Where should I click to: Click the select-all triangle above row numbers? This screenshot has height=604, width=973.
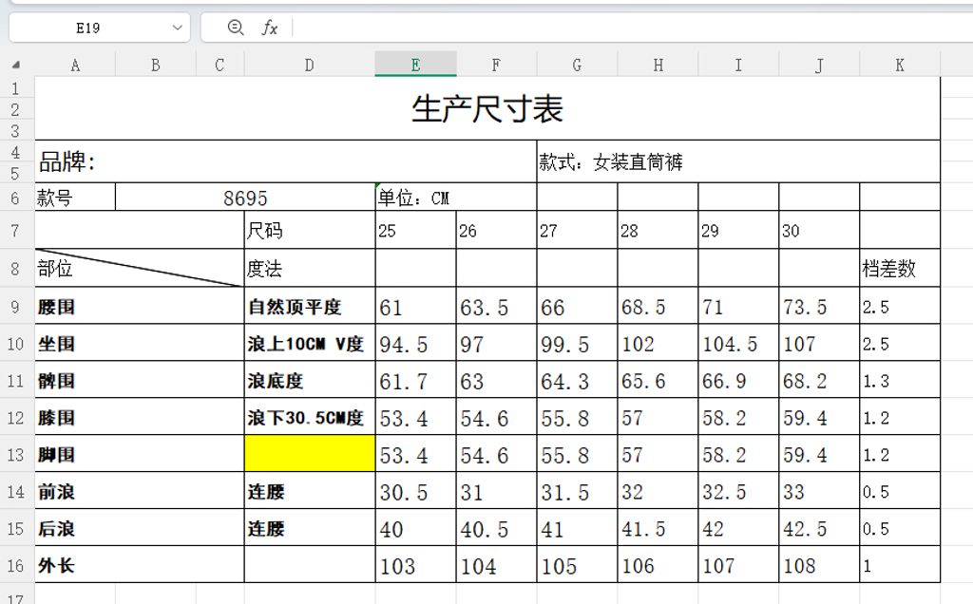point(13,65)
